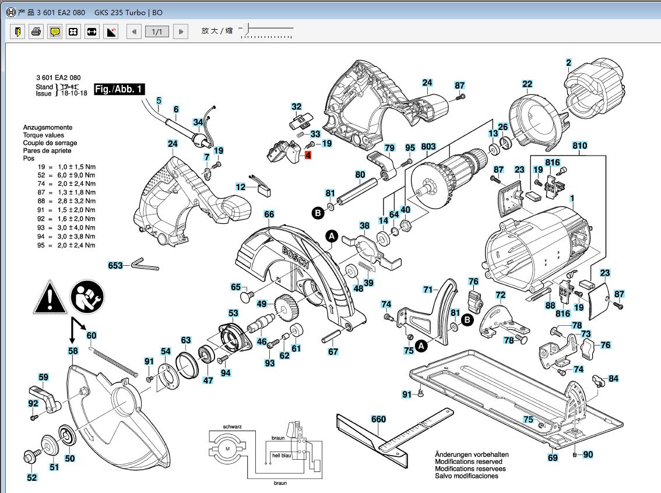Select part label 79

(x=389, y=148)
